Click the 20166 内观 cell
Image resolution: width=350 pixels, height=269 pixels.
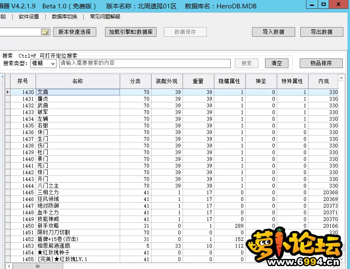pyautogui.click(x=323, y=226)
